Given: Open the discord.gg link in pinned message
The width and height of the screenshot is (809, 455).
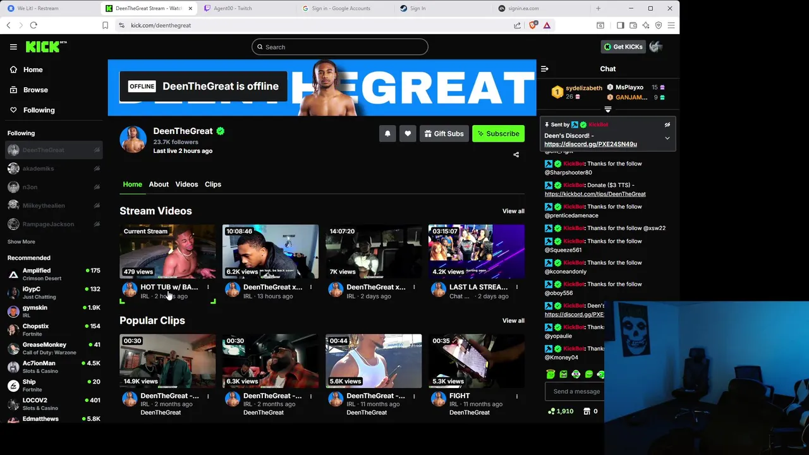Looking at the screenshot, I should coord(590,144).
